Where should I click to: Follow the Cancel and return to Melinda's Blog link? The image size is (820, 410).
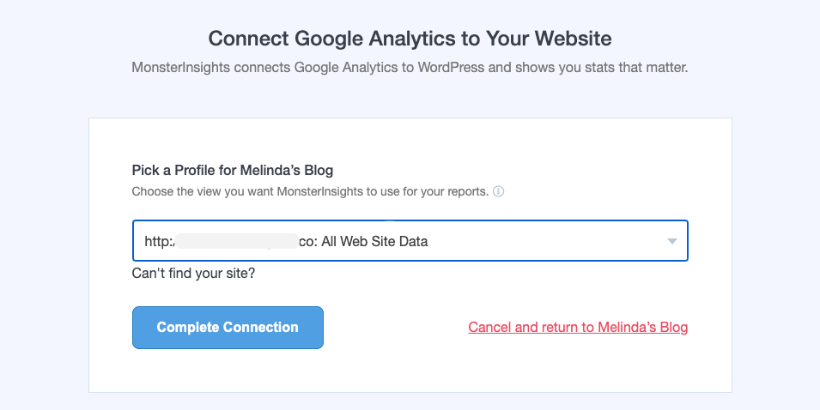(x=578, y=328)
